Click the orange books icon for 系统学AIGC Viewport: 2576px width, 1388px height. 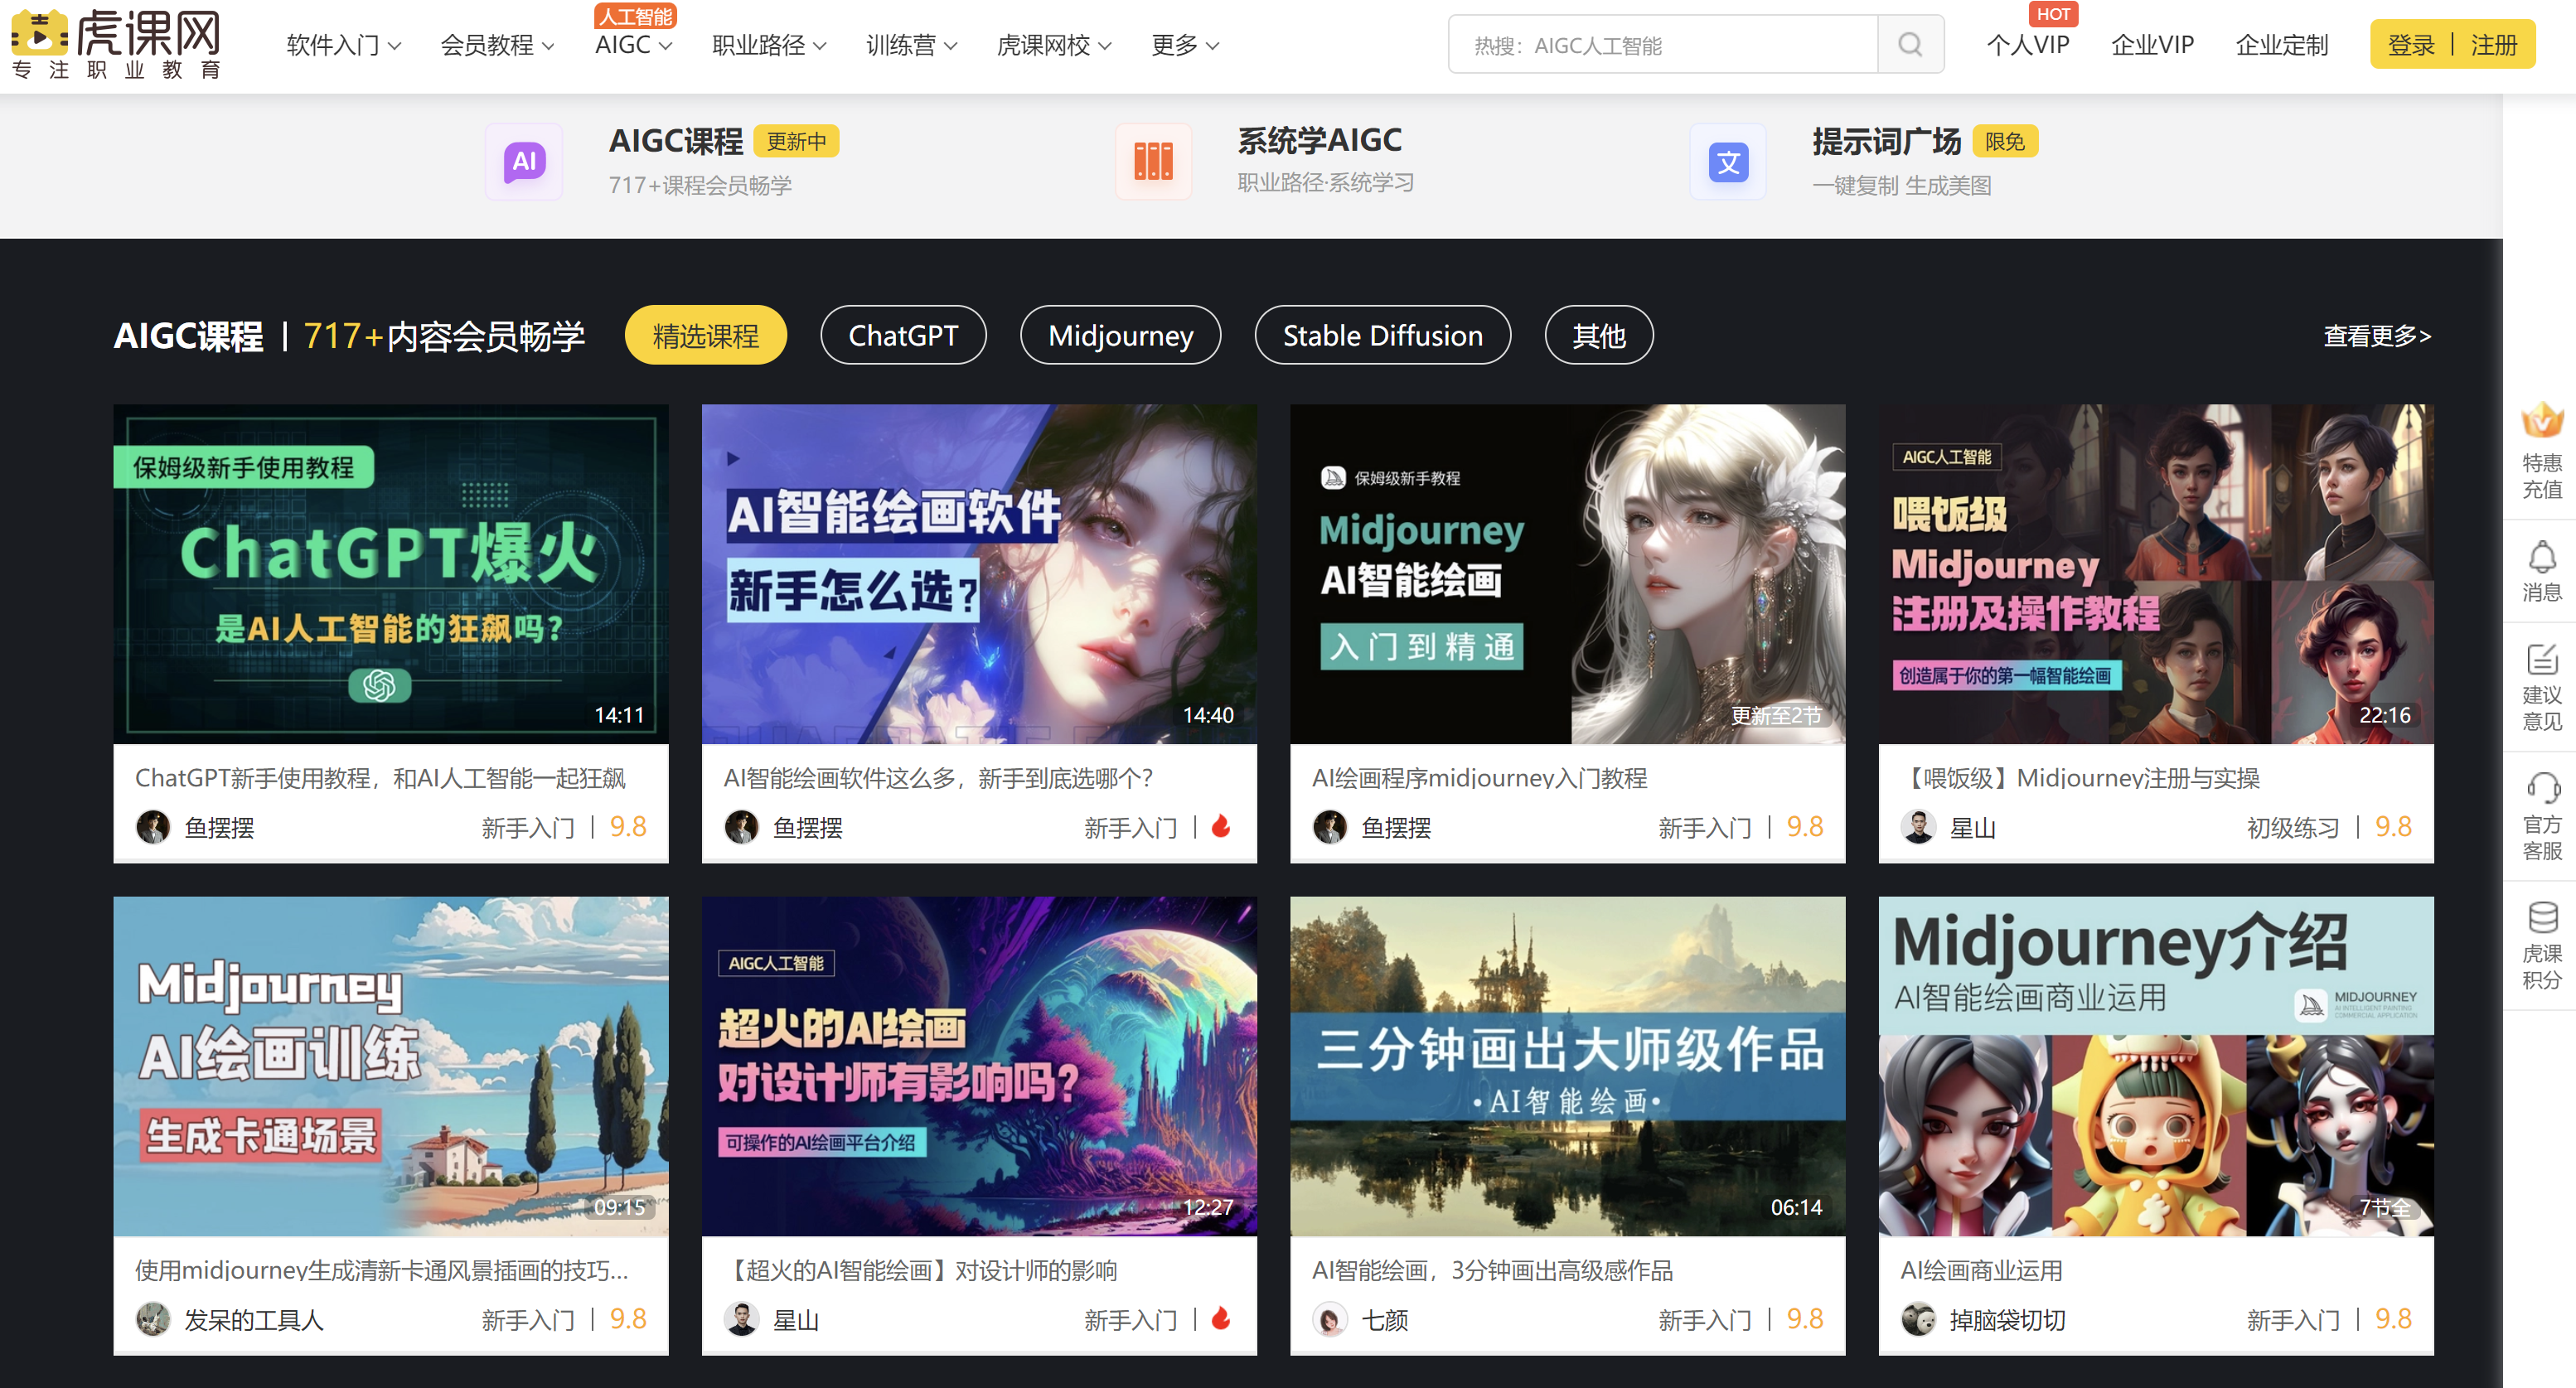[1153, 162]
